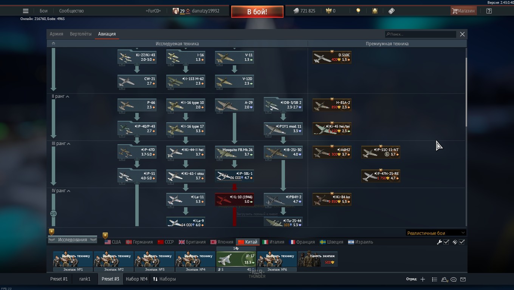Select the IL-10 (1946) card
Viewport: 514px width, 290px height.
234,200
